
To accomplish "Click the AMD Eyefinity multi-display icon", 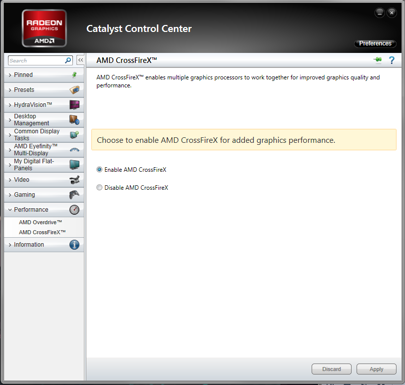I will [74, 150].
